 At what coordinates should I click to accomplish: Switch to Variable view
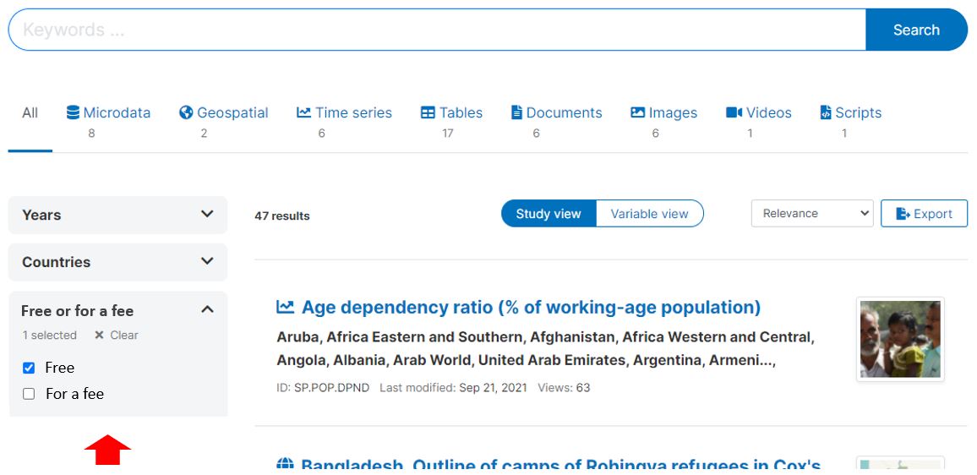pyautogui.click(x=649, y=214)
